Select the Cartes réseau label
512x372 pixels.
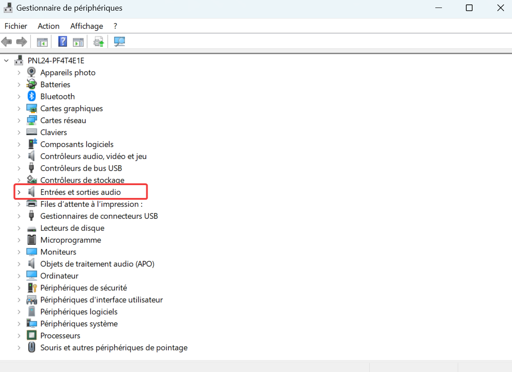[63, 120]
